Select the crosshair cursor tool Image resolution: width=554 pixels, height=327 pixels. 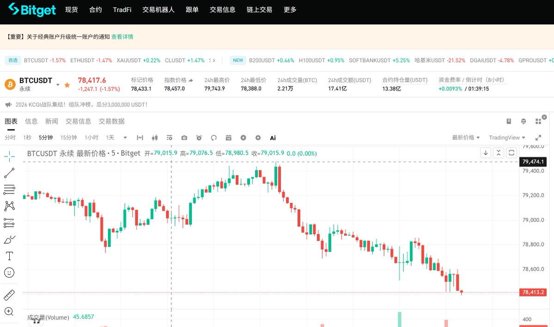tap(9, 156)
